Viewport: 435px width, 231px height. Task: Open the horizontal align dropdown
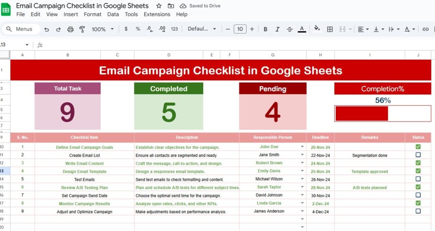click(x=363, y=29)
